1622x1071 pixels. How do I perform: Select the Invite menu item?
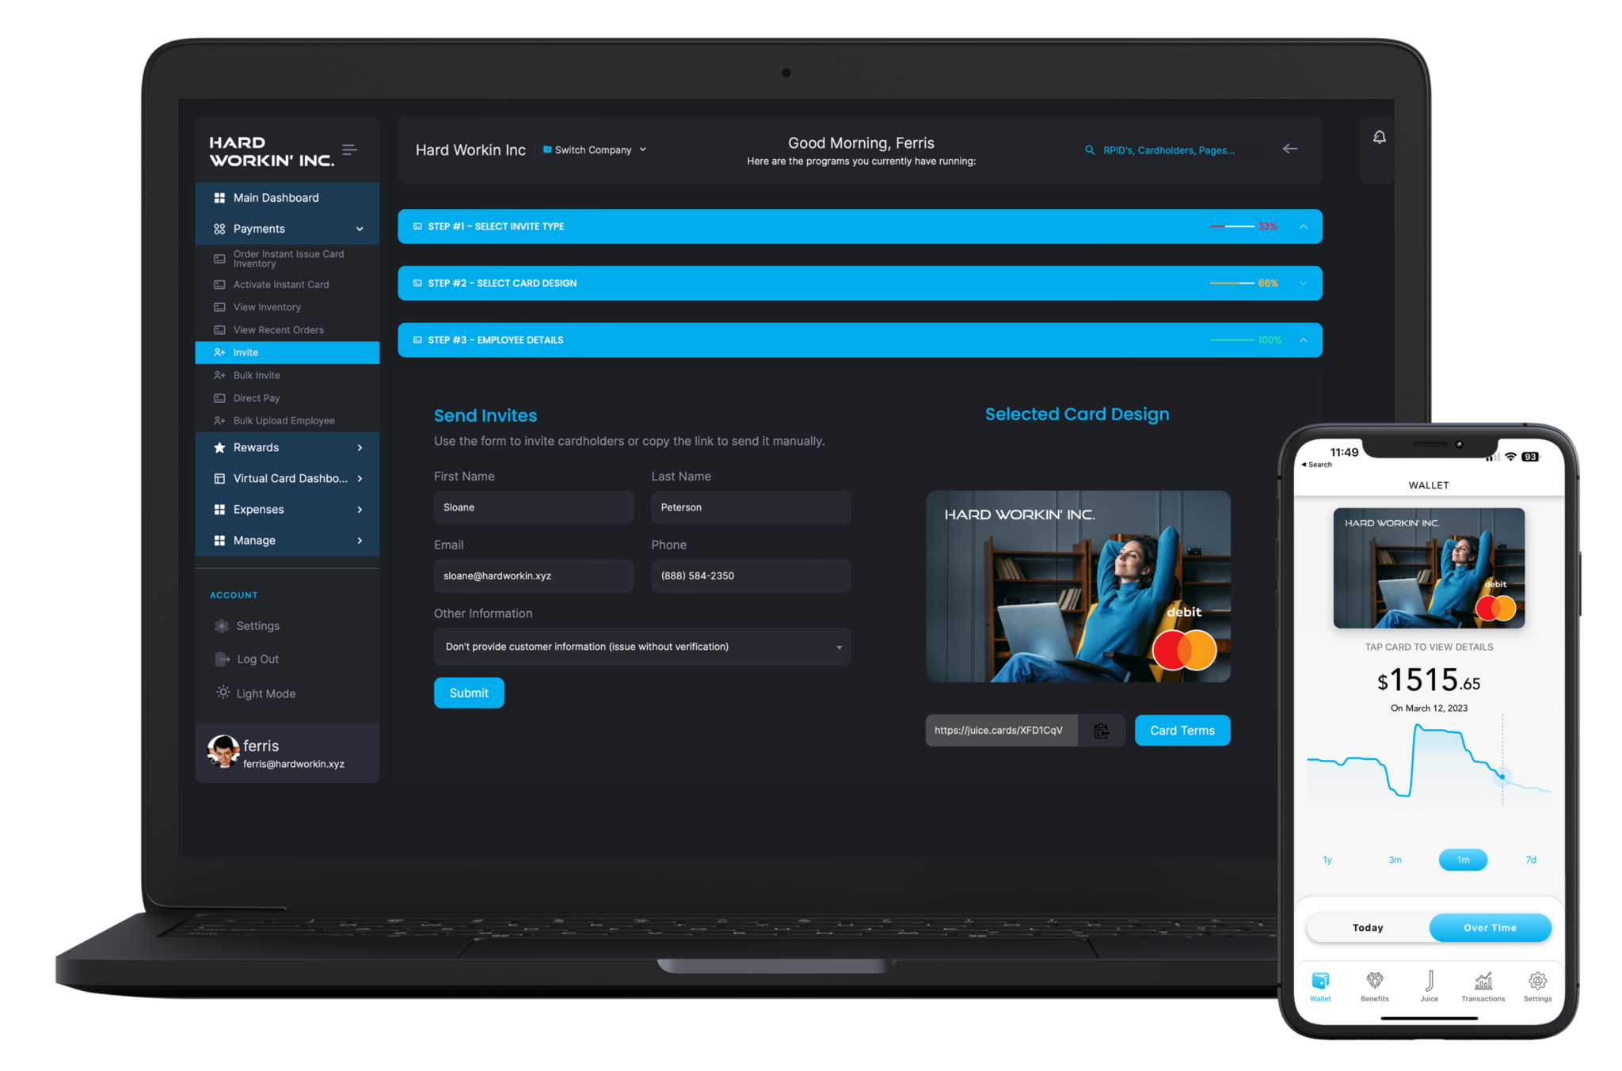click(x=287, y=352)
